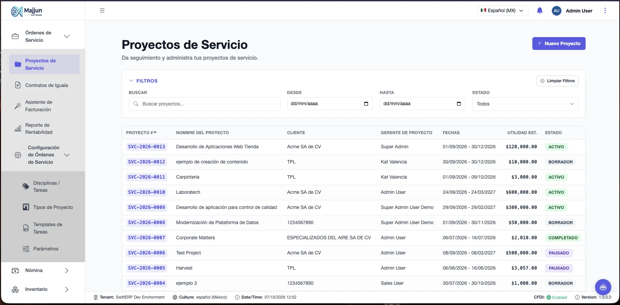
Task: Click the Hasta date input field
Action: click(x=422, y=103)
